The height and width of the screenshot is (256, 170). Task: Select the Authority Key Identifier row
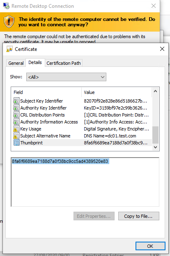coord(82,108)
